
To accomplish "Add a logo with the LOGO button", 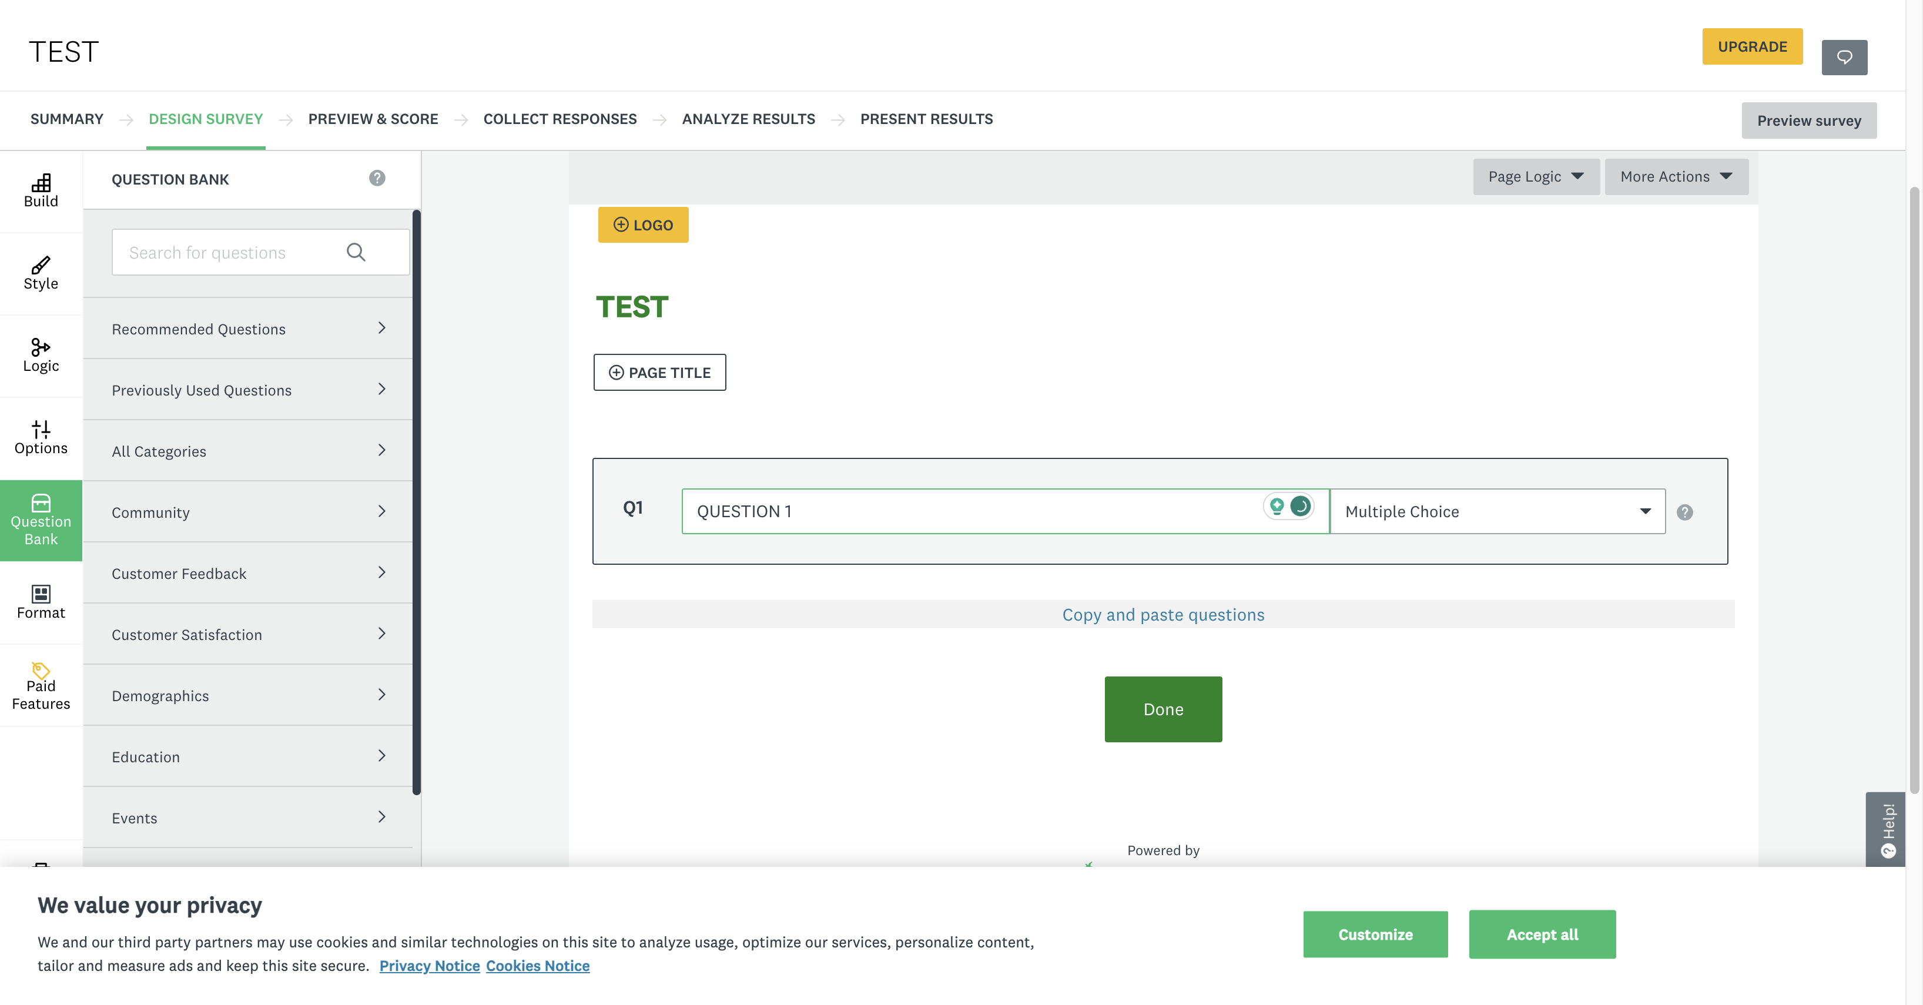I will pyautogui.click(x=643, y=225).
